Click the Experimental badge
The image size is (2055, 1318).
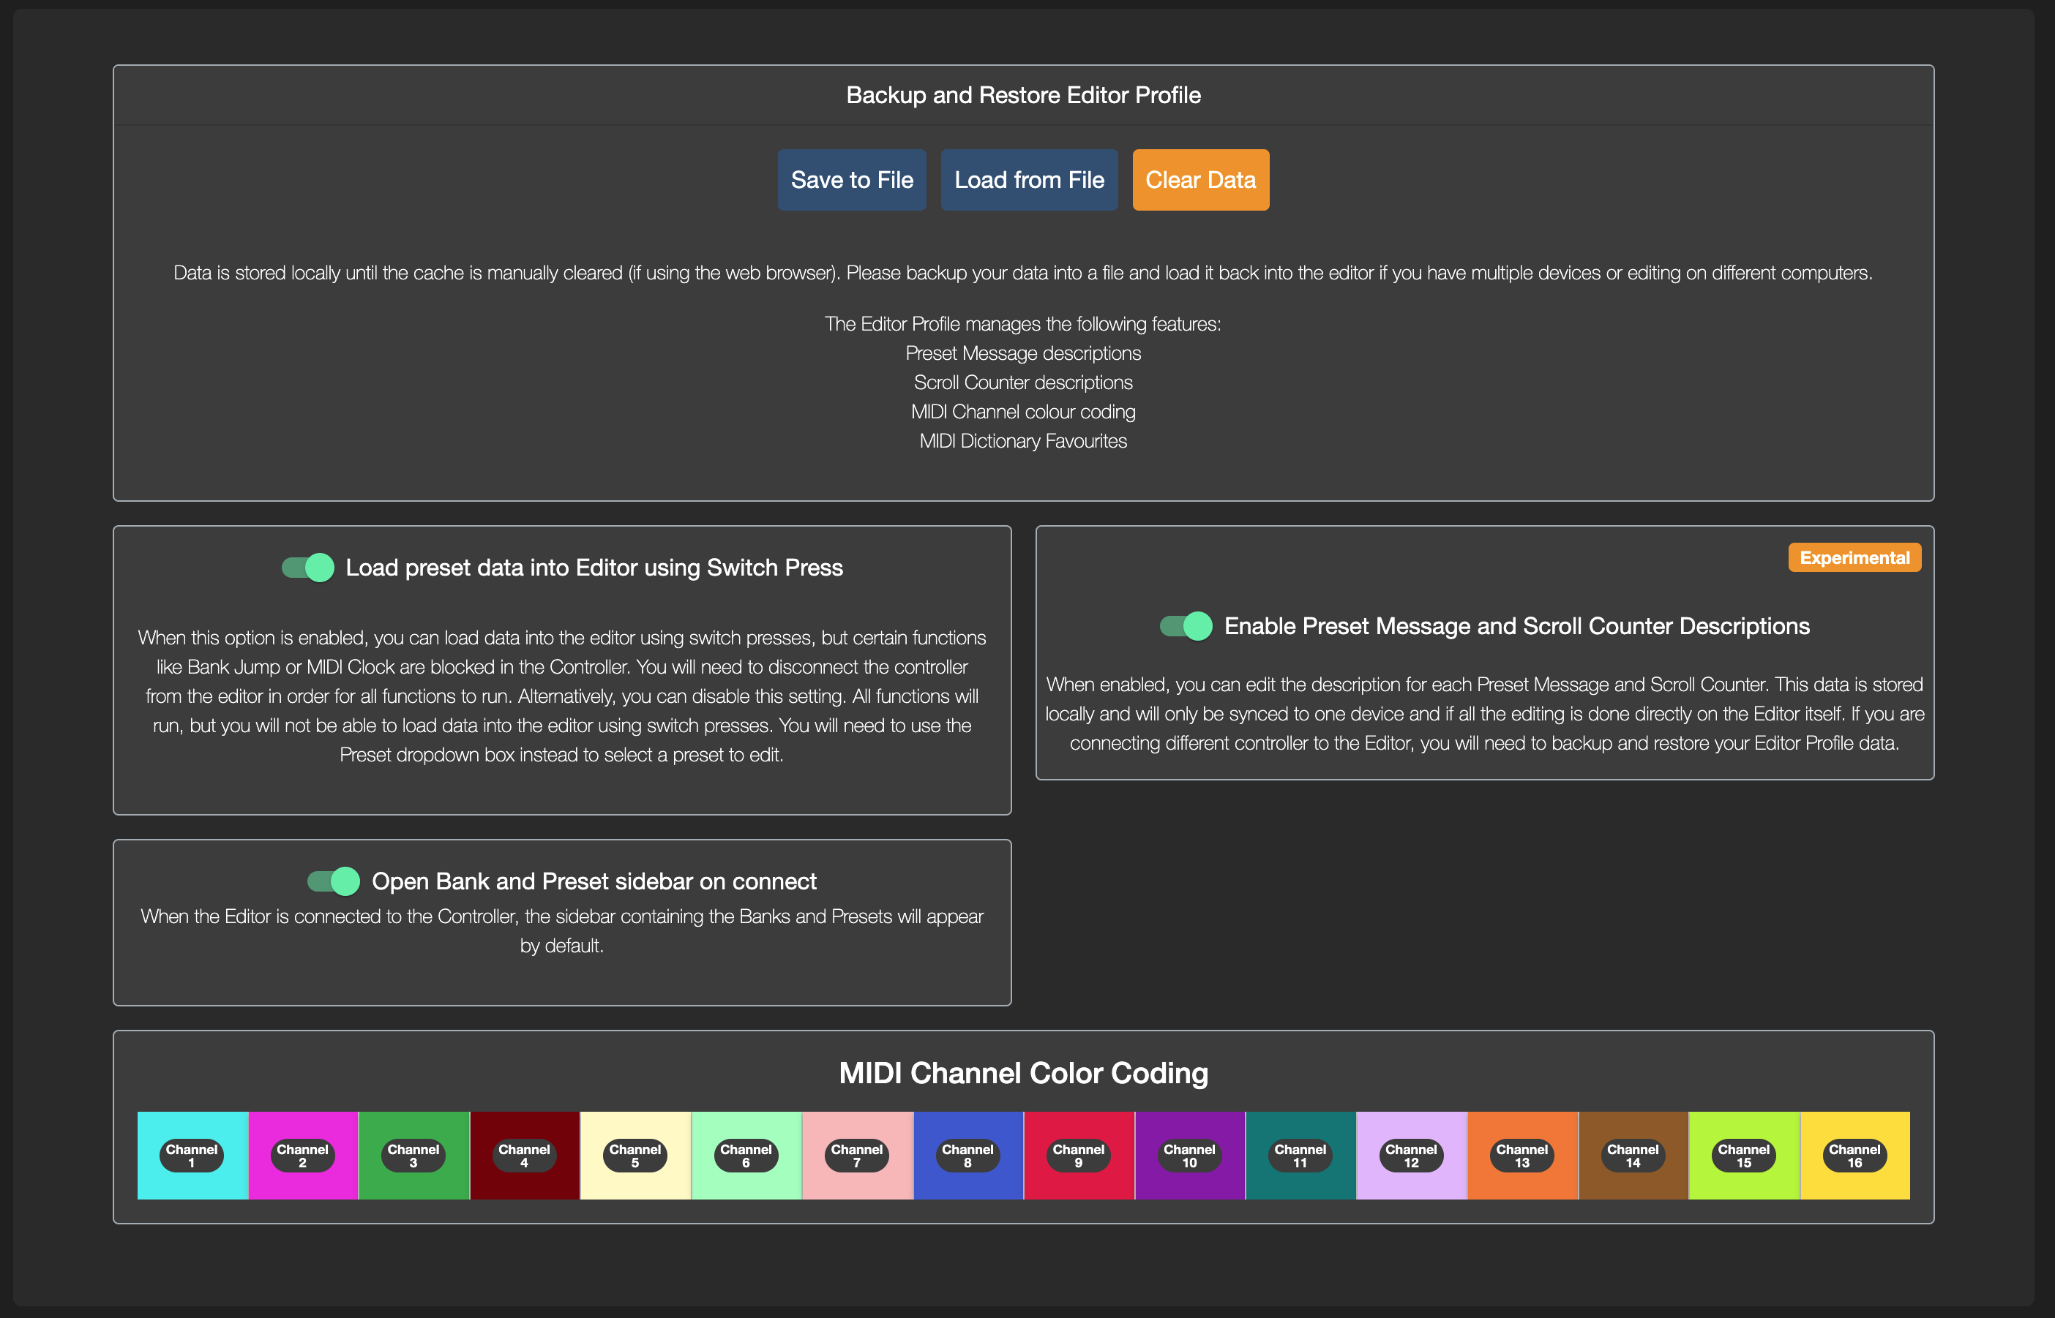1854,557
